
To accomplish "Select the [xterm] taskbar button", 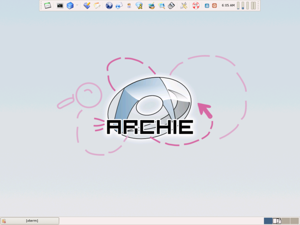I will [x=30, y=221].
